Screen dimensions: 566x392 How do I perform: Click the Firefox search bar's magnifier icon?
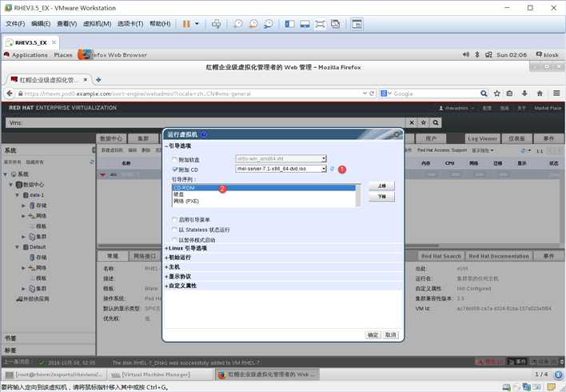tap(484, 94)
